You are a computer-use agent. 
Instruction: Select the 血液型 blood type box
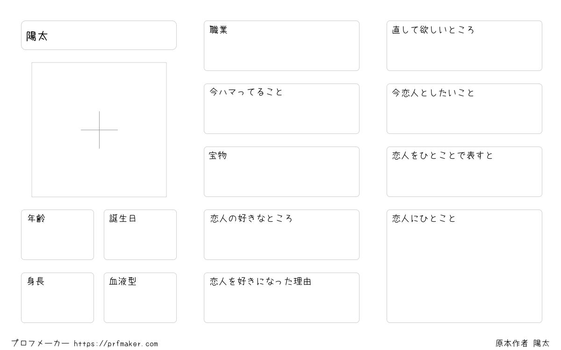tap(140, 298)
